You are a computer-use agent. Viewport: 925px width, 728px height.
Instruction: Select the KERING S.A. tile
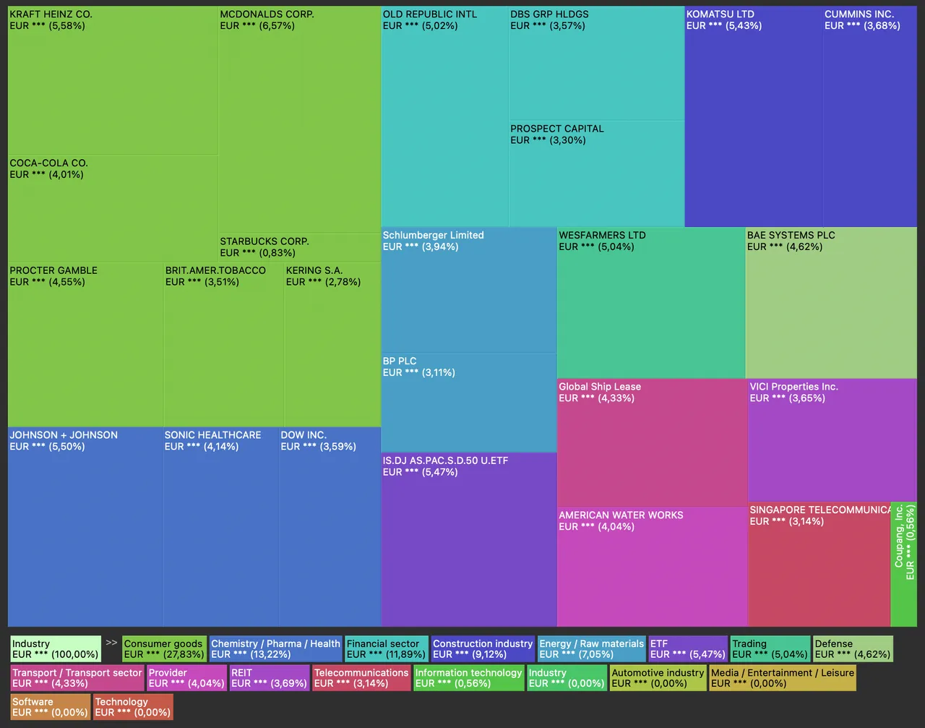332,345
